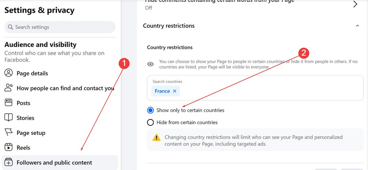This screenshot has height=170, width=368.
Task: Click the search magnifier icon in settings
Action: click(10, 27)
